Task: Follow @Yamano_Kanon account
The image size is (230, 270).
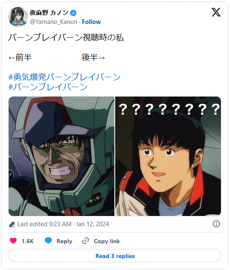Action: (x=91, y=22)
